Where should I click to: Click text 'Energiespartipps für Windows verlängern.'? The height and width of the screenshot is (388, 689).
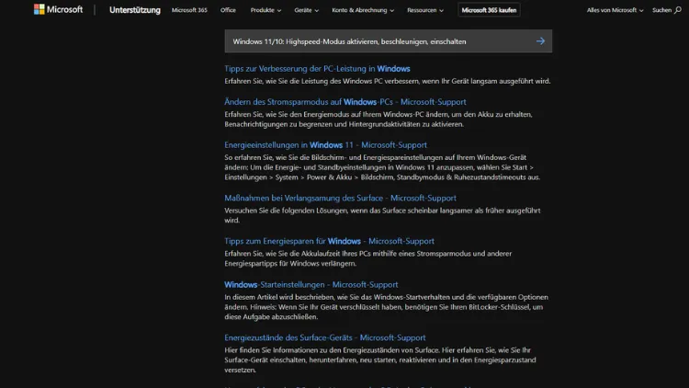tap(290, 264)
